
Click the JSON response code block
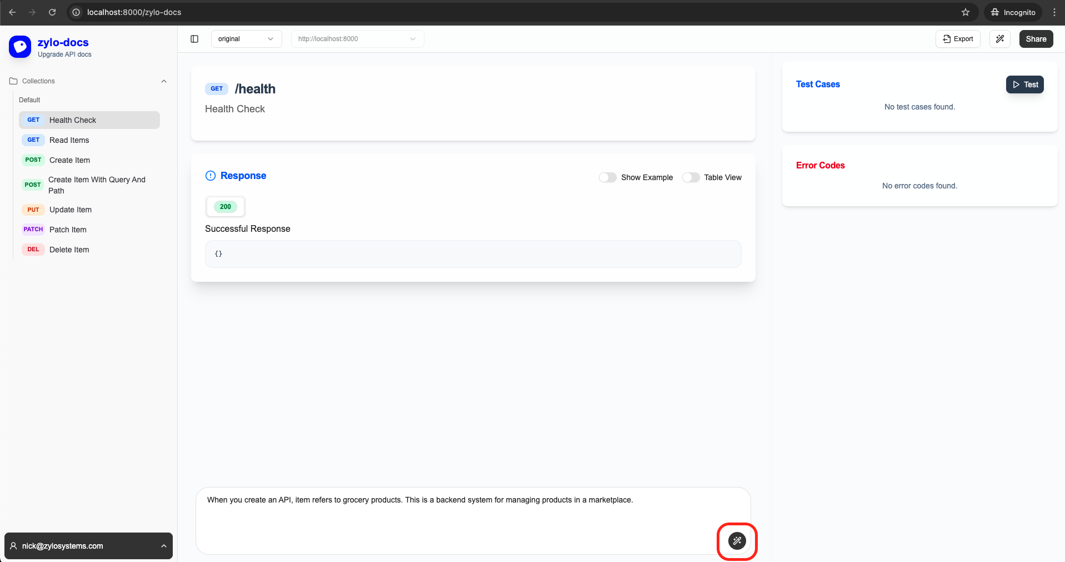(x=473, y=254)
